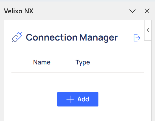Add a new connection
The height and width of the screenshot is (121, 155).
pyautogui.click(x=78, y=99)
